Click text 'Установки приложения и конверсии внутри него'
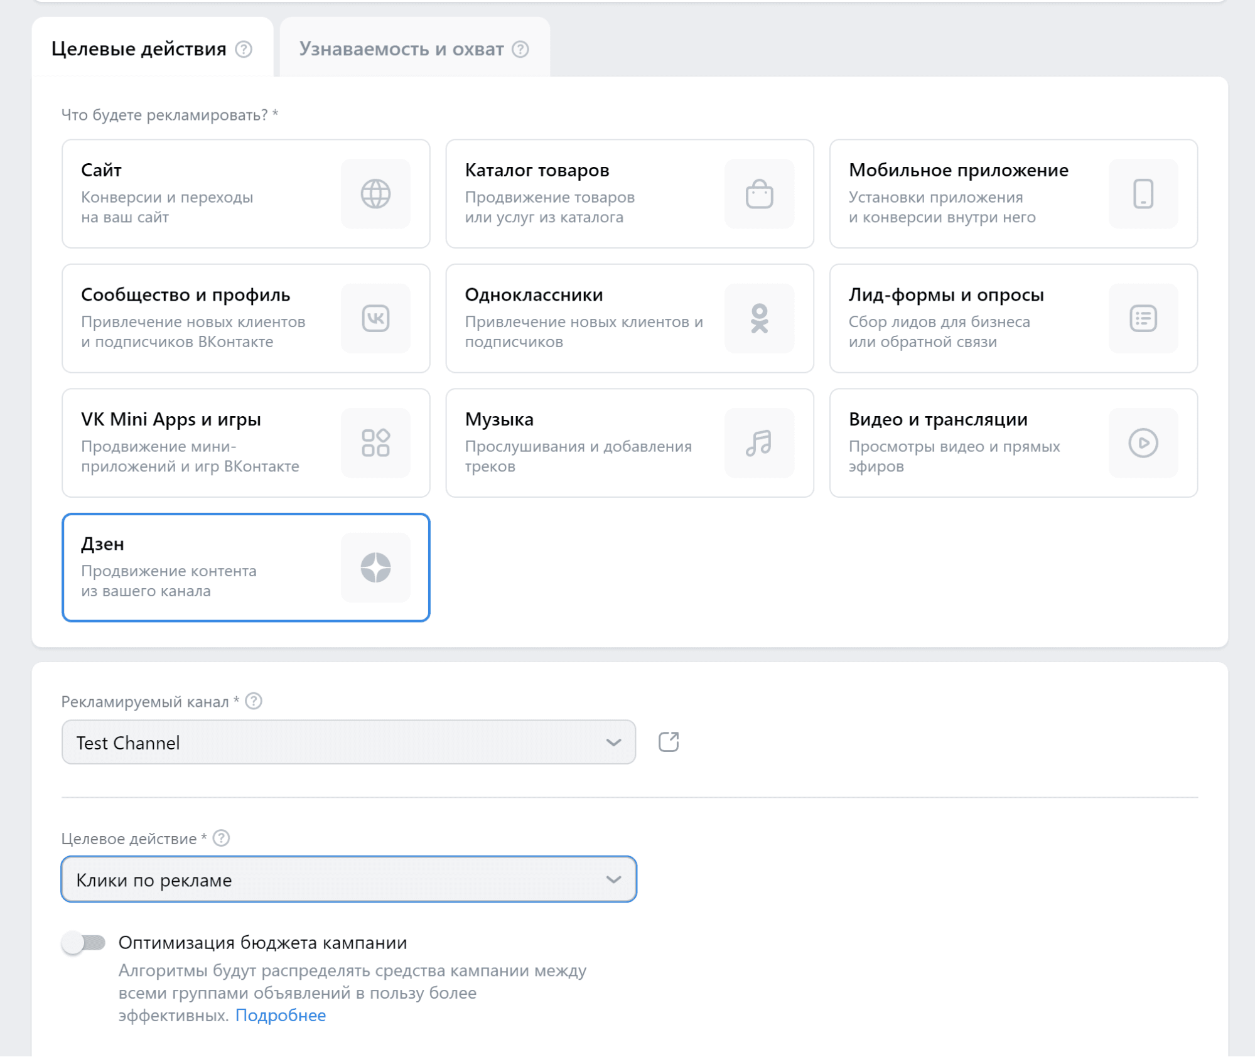The height and width of the screenshot is (1057, 1255). point(942,207)
